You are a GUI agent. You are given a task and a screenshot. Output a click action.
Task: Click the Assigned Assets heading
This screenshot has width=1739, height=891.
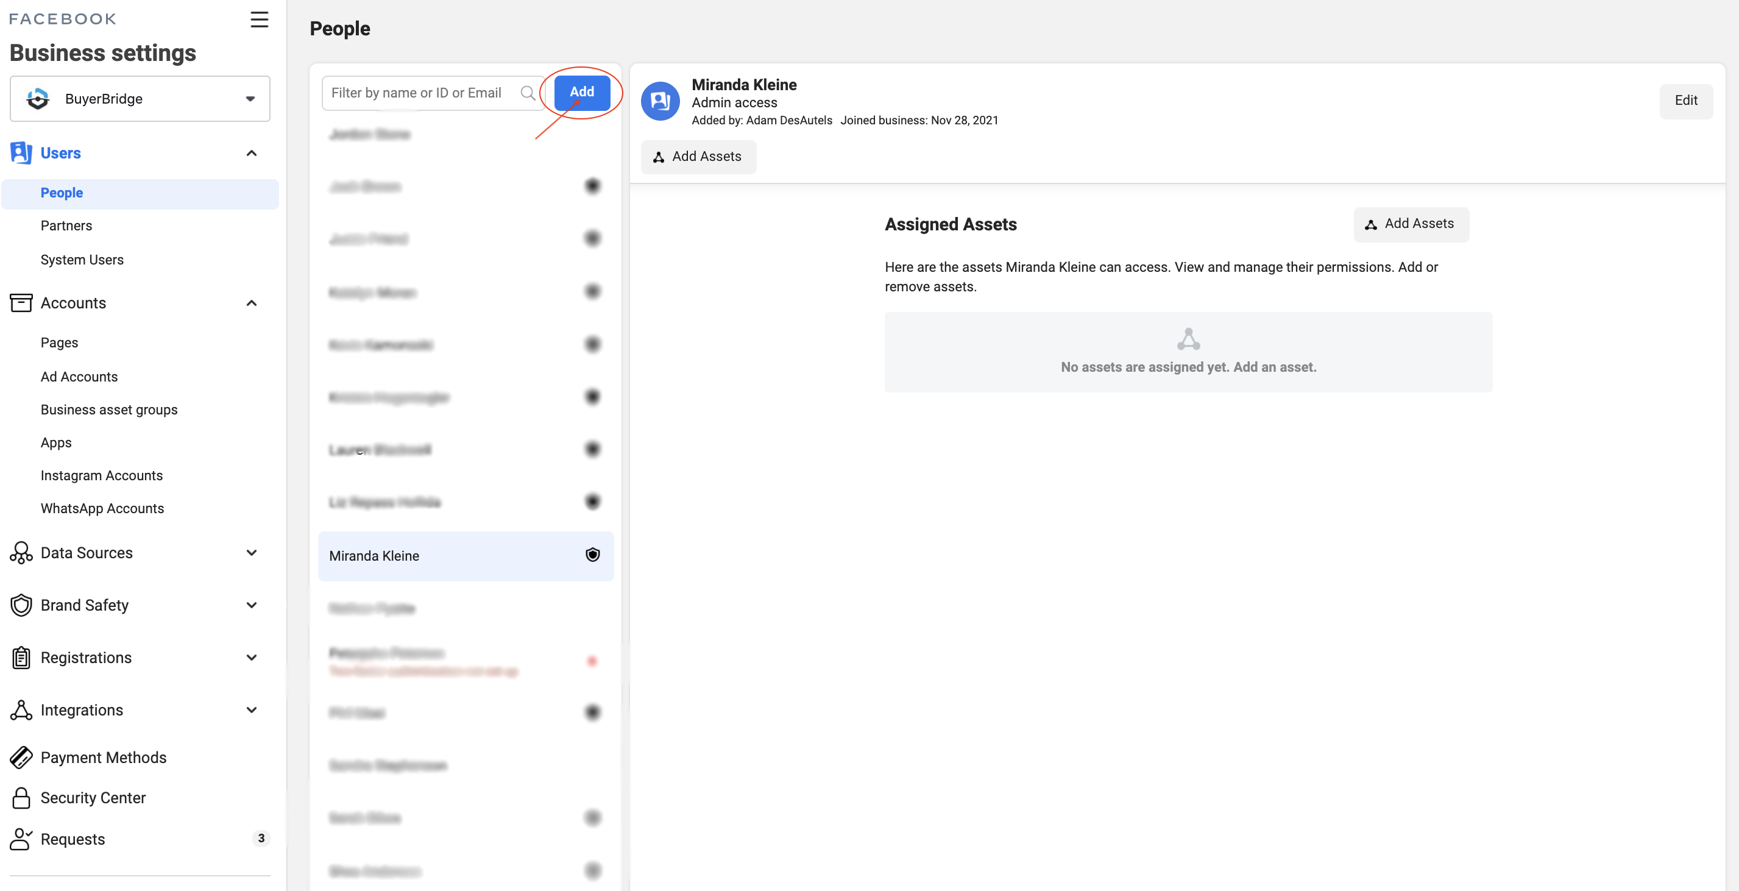pyautogui.click(x=951, y=225)
